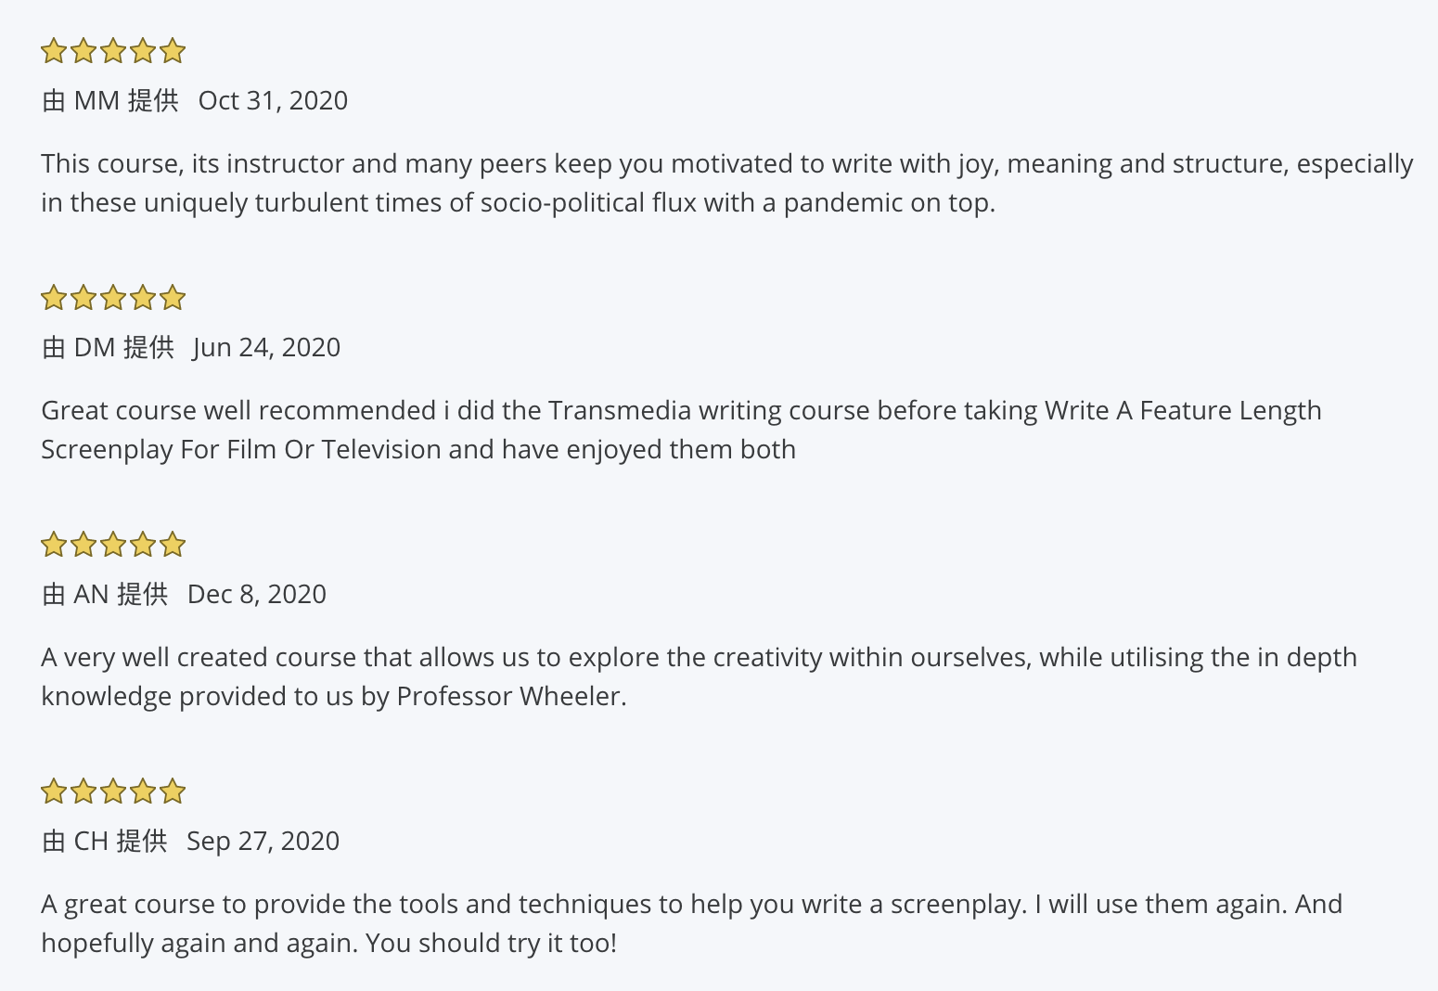Click second star of CH's review rating
Viewport: 1438px width, 991px height.
click(83, 792)
